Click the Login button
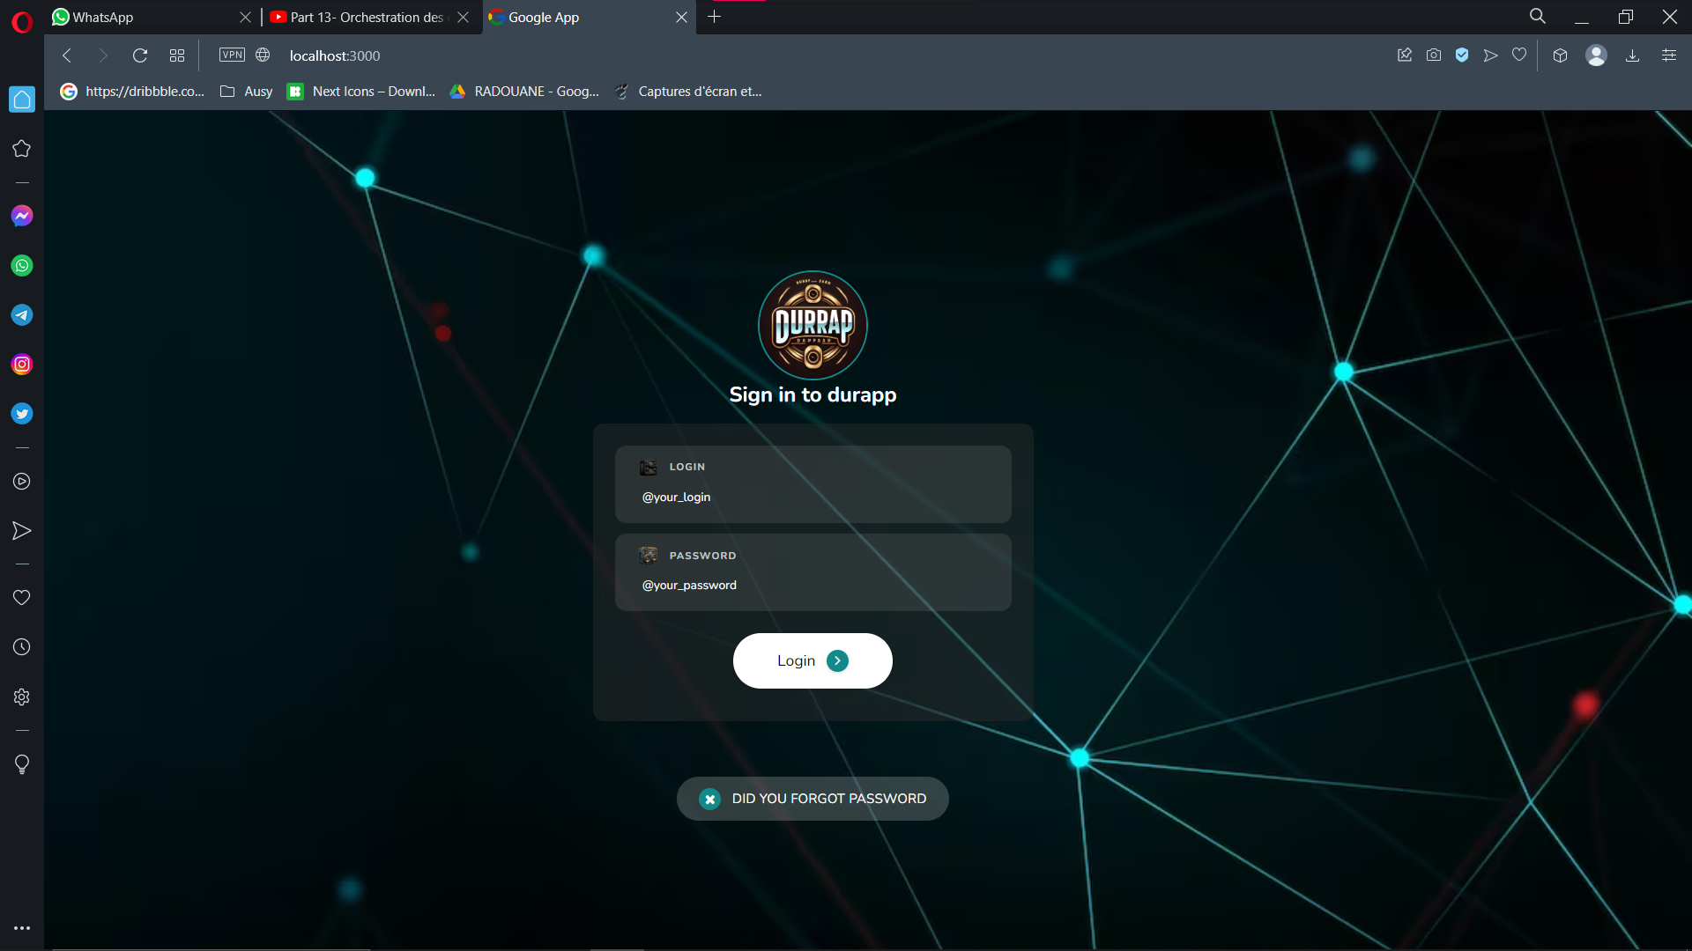The image size is (1692, 951). (x=812, y=660)
